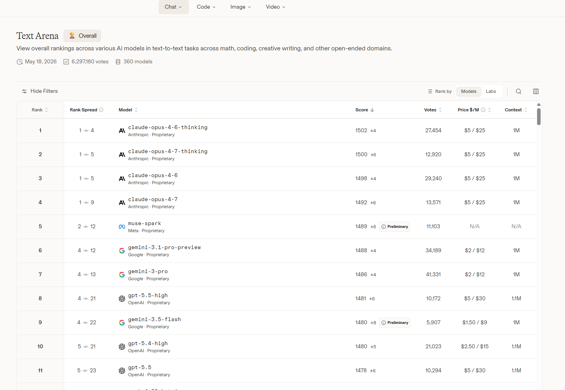Sort by price using the Price $/M arrows
The image size is (565, 390).
pyautogui.click(x=489, y=110)
